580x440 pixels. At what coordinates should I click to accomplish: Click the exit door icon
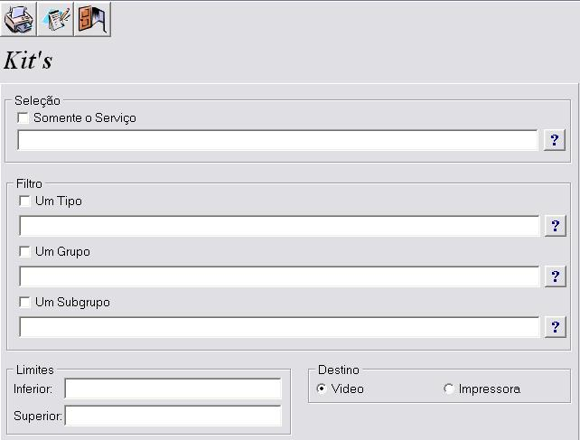[x=92, y=18]
